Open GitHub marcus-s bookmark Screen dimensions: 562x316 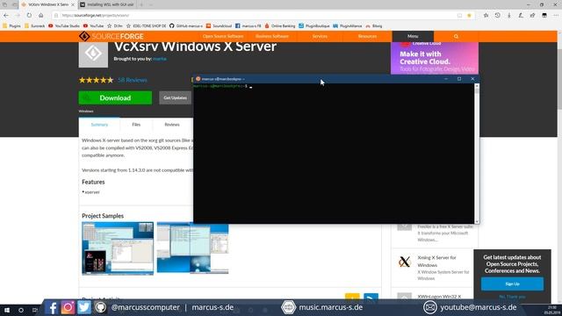tap(185, 25)
